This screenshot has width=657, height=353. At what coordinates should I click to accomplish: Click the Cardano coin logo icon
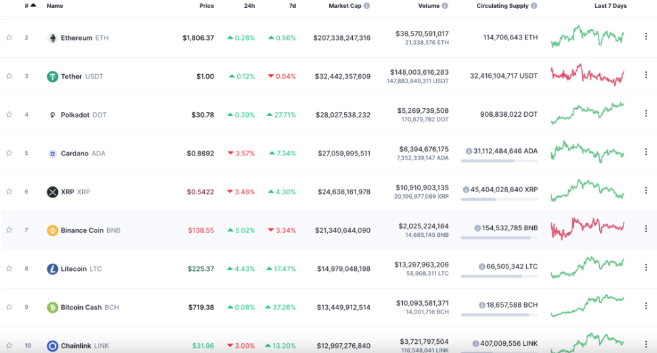[53, 154]
